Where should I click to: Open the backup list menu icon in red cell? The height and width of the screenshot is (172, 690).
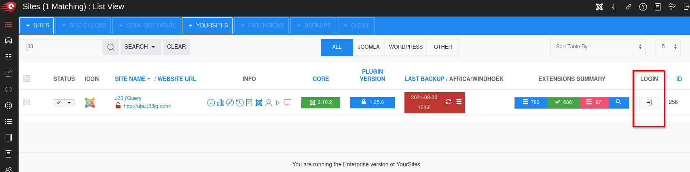(x=459, y=102)
